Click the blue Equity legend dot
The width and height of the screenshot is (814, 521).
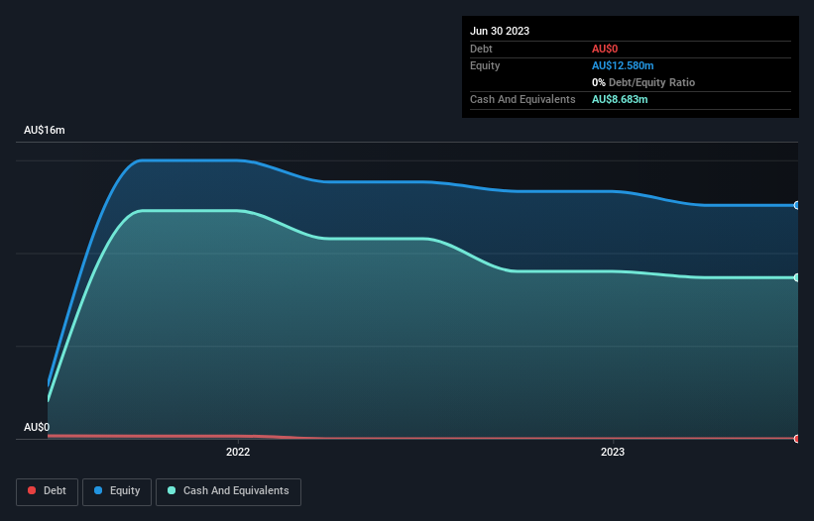(x=98, y=490)
